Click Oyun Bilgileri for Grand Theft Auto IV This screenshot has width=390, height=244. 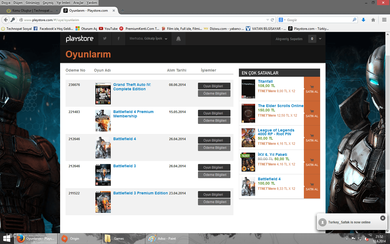click(214, 86)
